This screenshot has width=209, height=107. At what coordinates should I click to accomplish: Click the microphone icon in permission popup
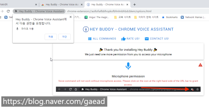coord(17,29)
